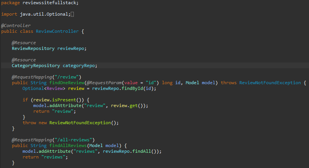Click the findOneReview method name
The height and width of the screenshot is (168, 309).
[x=67, y=83]
